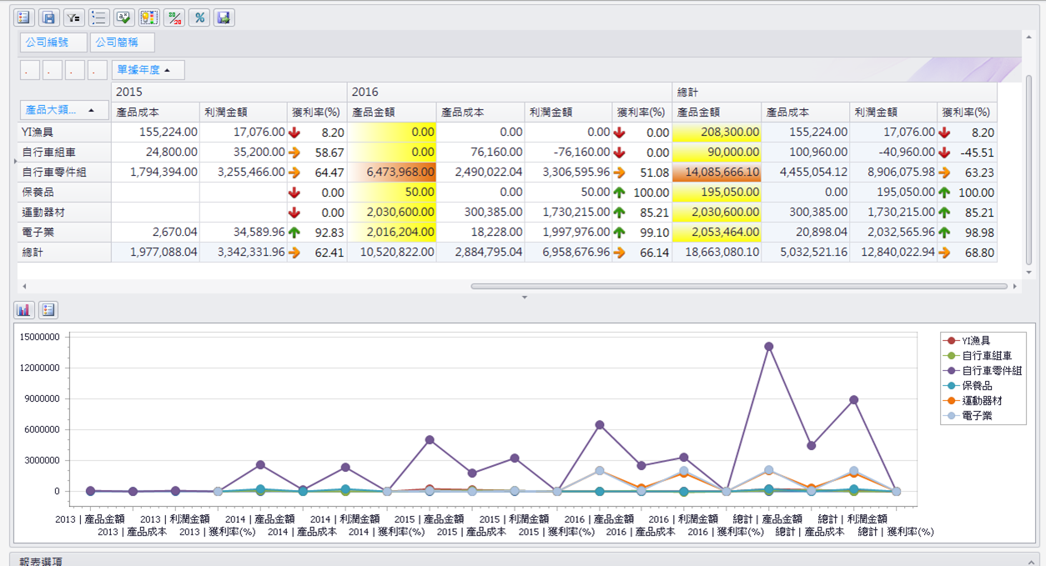The height and width of the screenshot is (566, 1046).
Task: Click the cell showing -45.51
Action: [x=968, y=152]
